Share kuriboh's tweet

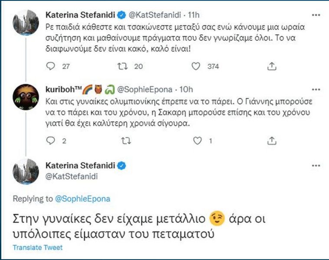(272, 140)
